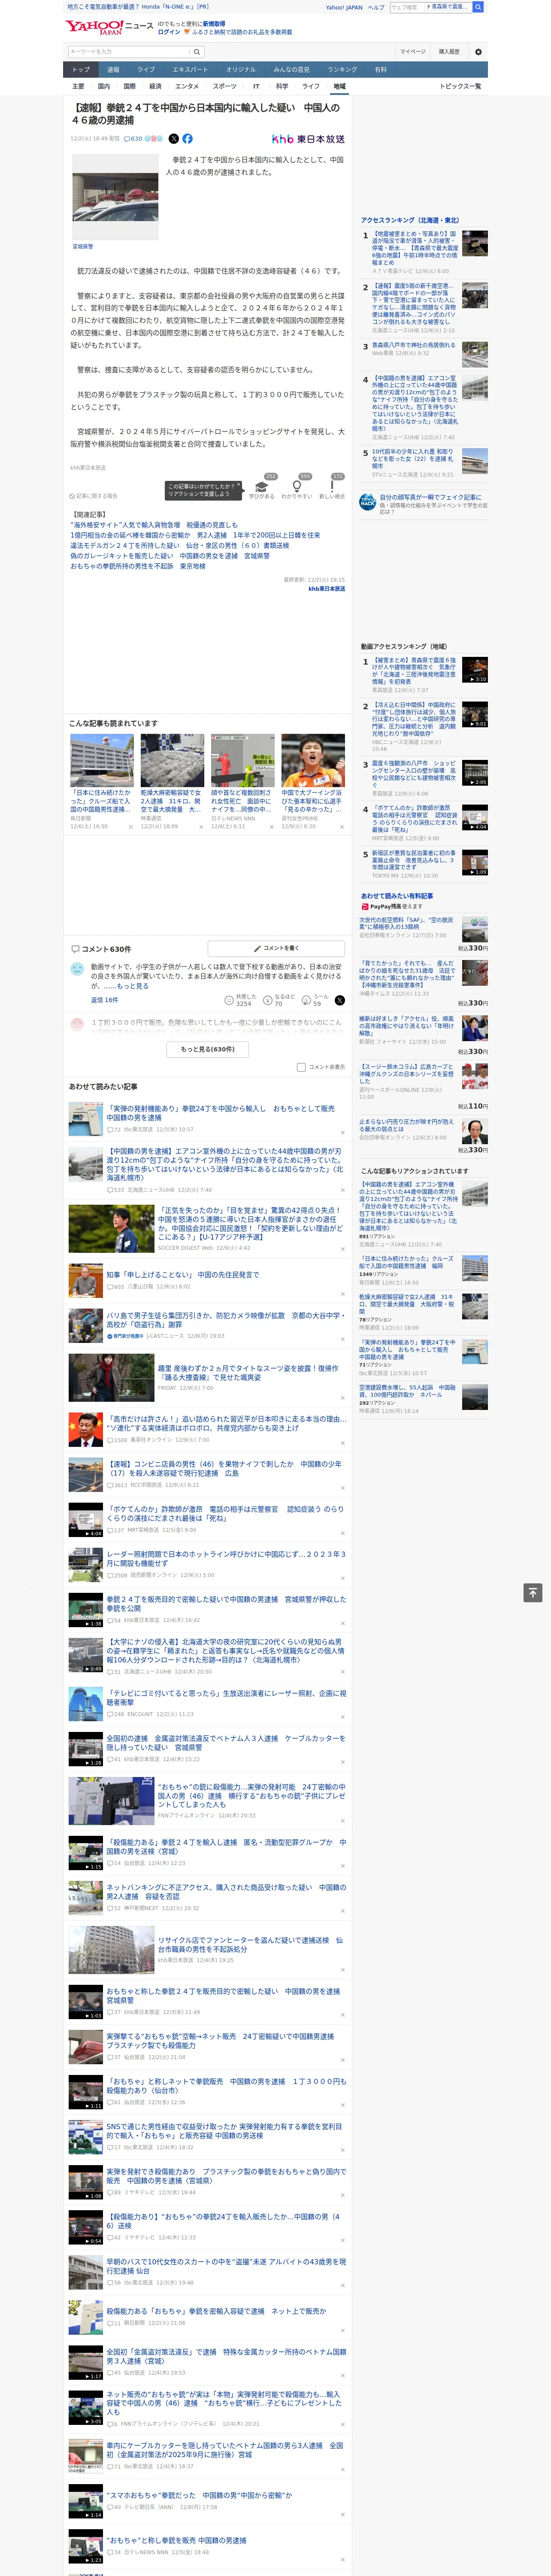The image size is (551, 2576).
Task: Select the トップ tab
Action: coord(81,70)
